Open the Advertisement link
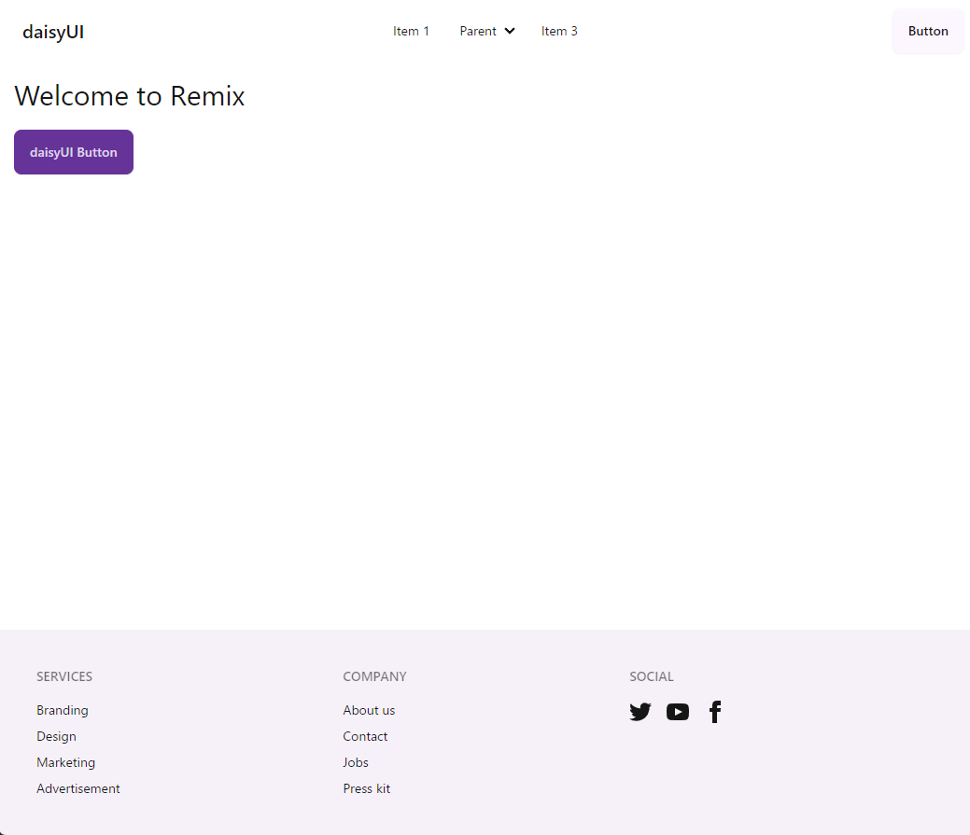Viewport: 970px width, 835px height. [x=77, y=788]
